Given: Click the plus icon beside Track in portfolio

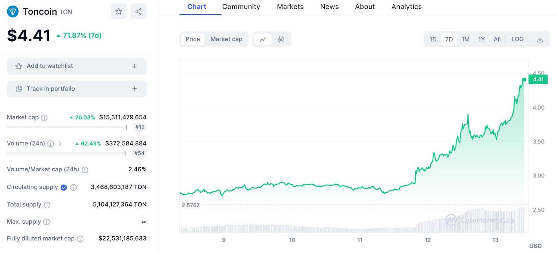Looking at the screenshot, I should click(x=135, y=89).
